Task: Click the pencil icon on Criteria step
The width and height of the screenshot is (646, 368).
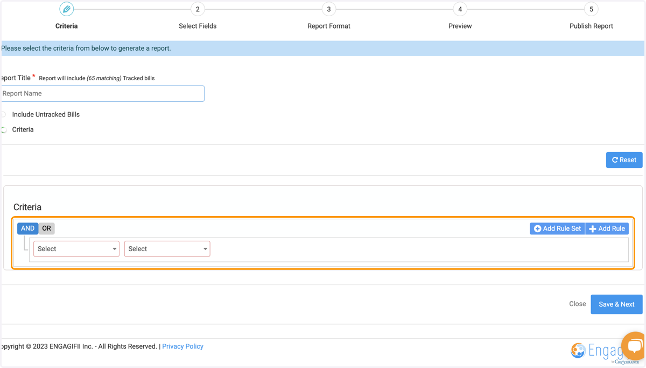Action: [x=67, y=9]
